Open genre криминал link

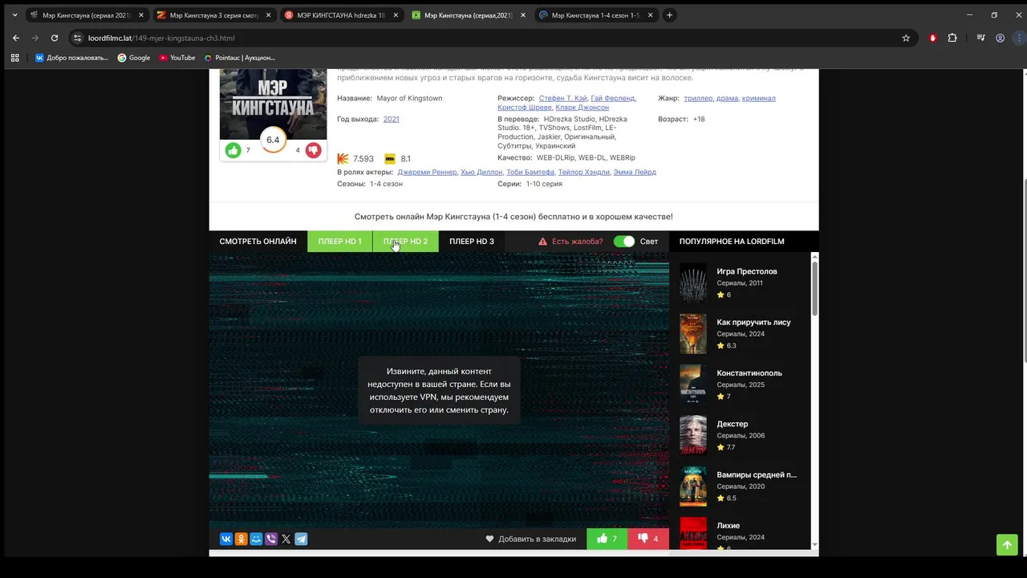[759, 98]
